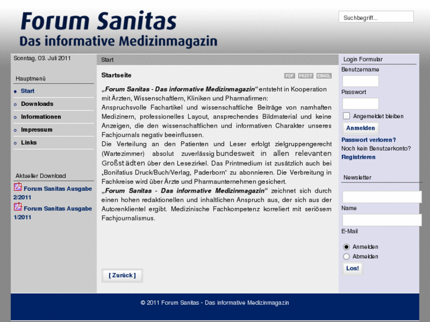The height and width of the screenshot is (322, 430).
Task: Follow the 'Passwort verloren?' link
Action: click(x=368, y=140)
